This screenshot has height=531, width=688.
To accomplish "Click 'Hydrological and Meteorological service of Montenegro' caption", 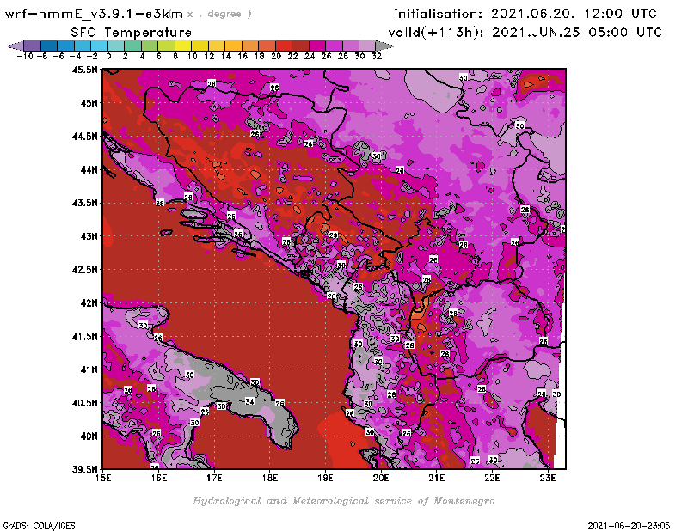I will click(x=343, y=501).
